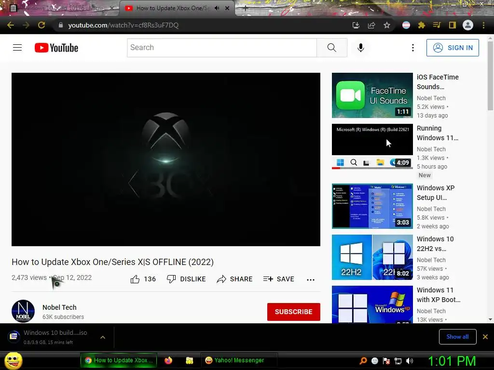Click the video title text
This screenshot has height=370, width=494.
(x=112, y=262)
